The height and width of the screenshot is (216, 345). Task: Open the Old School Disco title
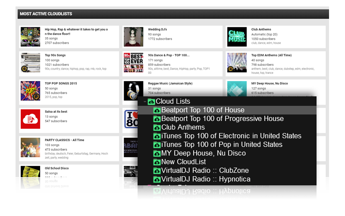click(x=57, y=168)
